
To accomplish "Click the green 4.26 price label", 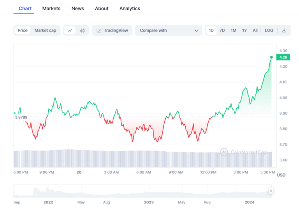I will pos(283,57).
